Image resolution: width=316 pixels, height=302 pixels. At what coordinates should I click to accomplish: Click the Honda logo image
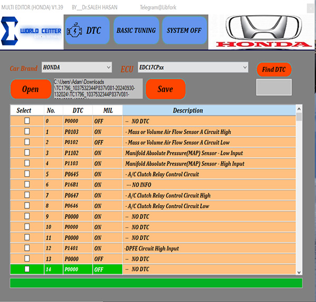point(264,31)
